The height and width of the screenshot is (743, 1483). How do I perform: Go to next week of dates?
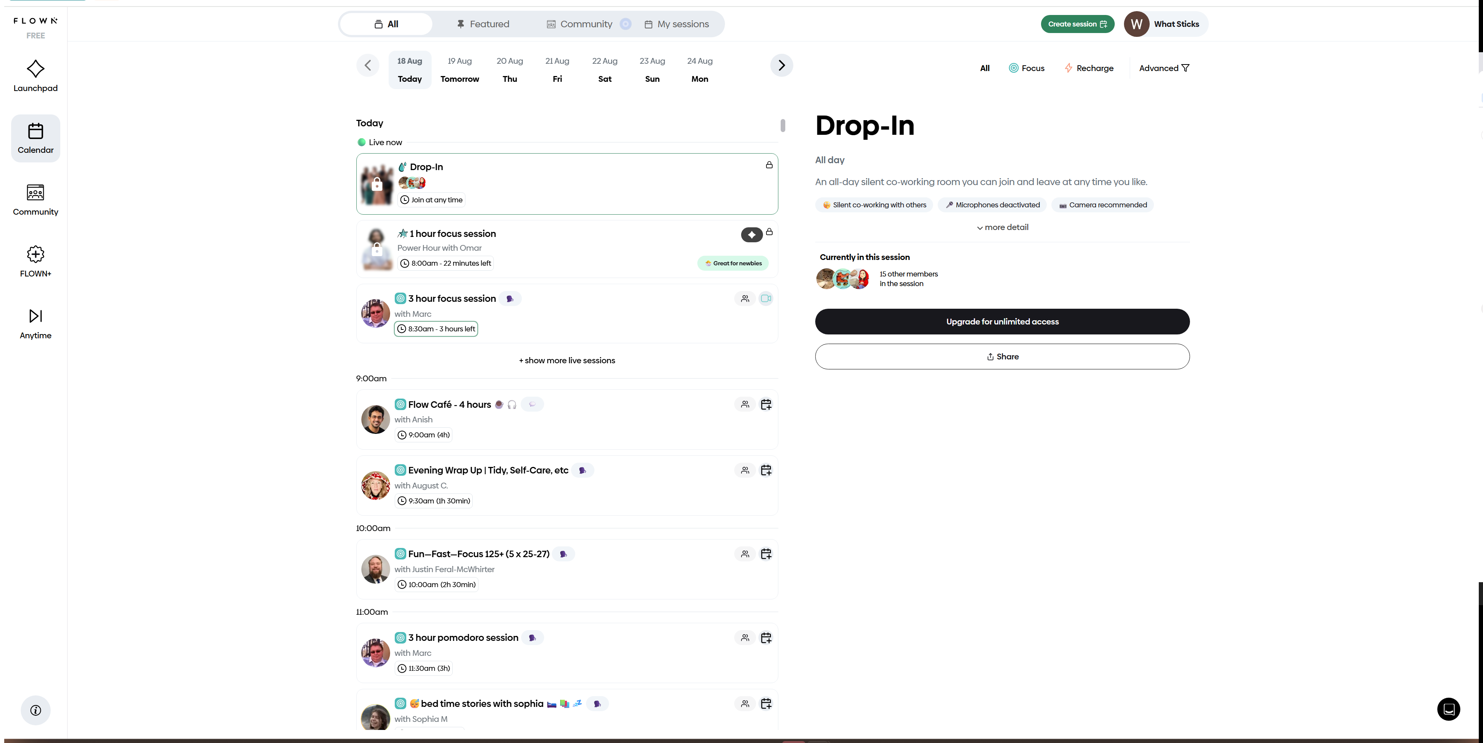click(781, 65)
